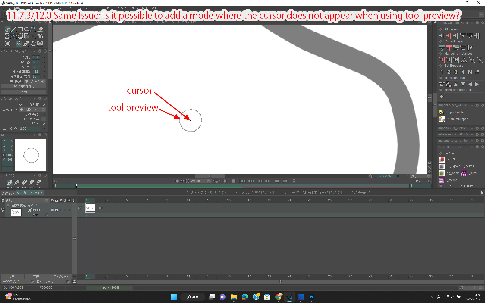This screenshot has height=303, width=485.
Task: Expand the ImportXDTS_201126 panel
Action: click(x=477, y=128)
